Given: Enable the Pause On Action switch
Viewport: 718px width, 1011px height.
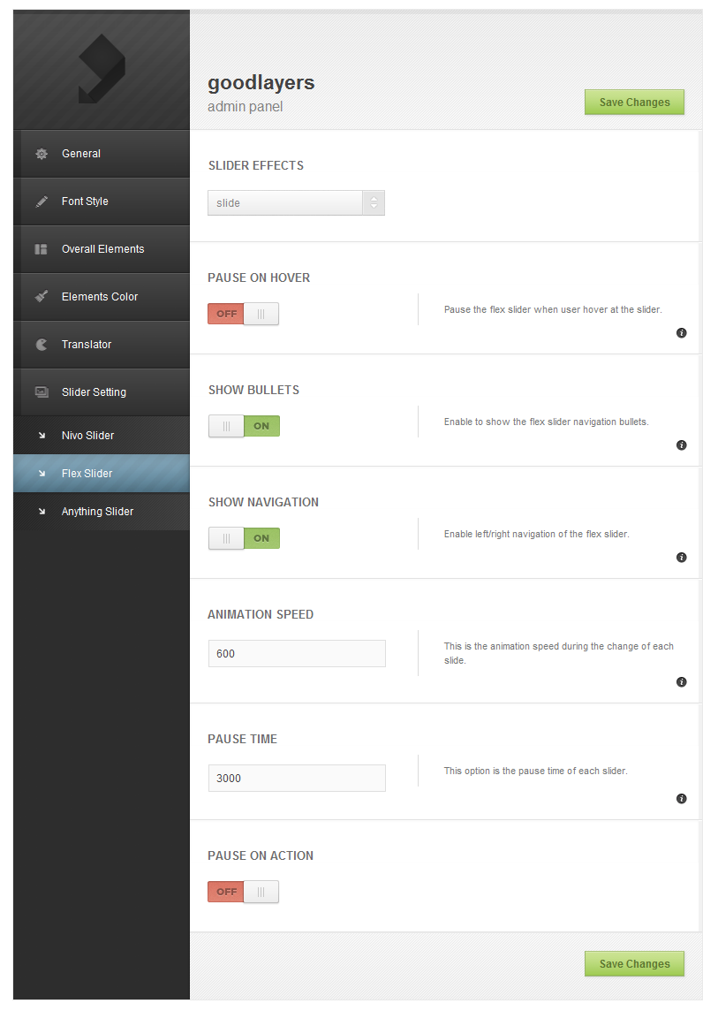Looking at the screenshot, I should [x=243, y=892].
